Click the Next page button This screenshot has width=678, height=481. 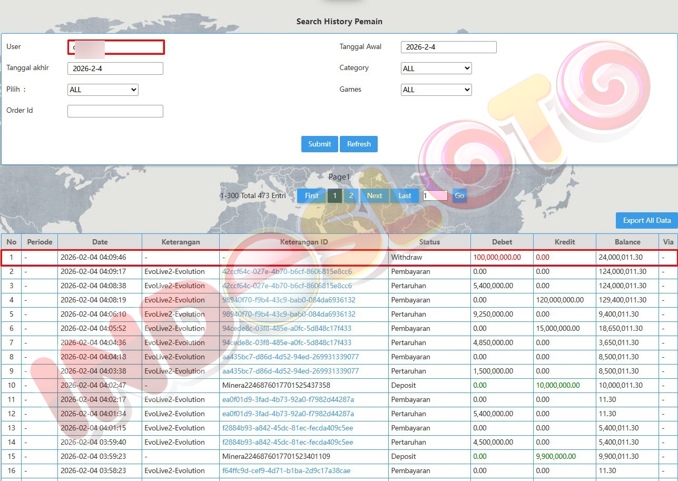pos(375,195)
